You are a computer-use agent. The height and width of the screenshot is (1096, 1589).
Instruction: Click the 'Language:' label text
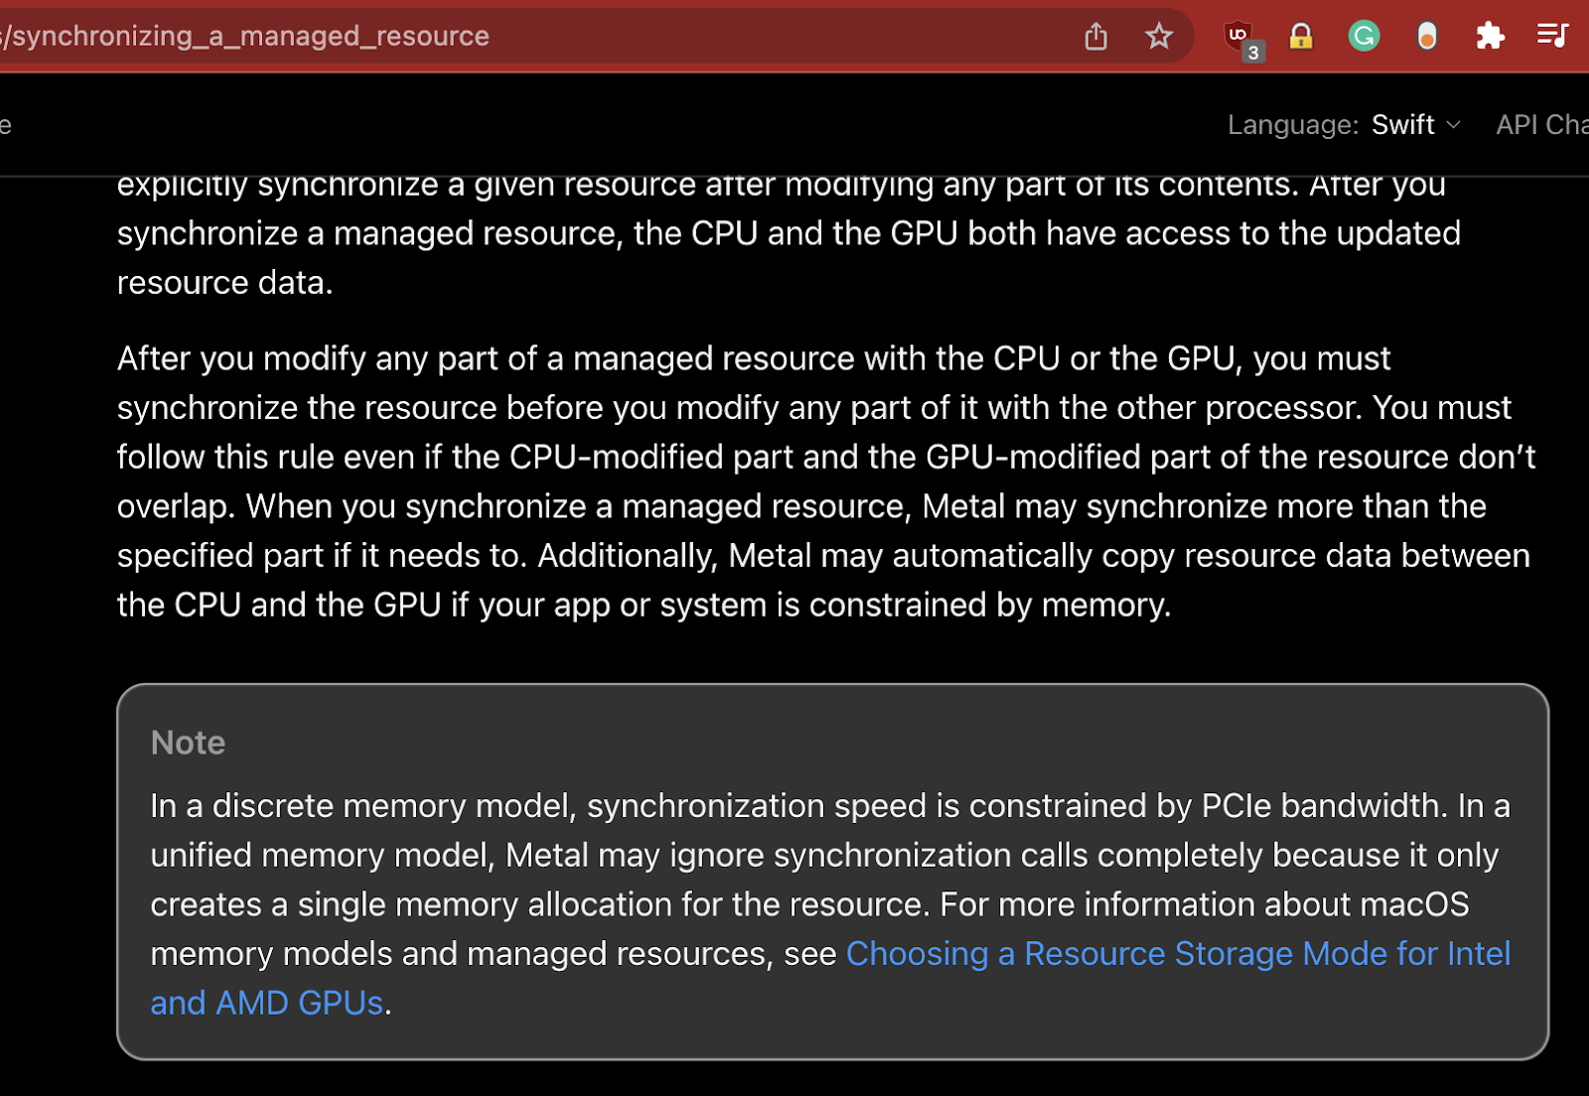1293,124
